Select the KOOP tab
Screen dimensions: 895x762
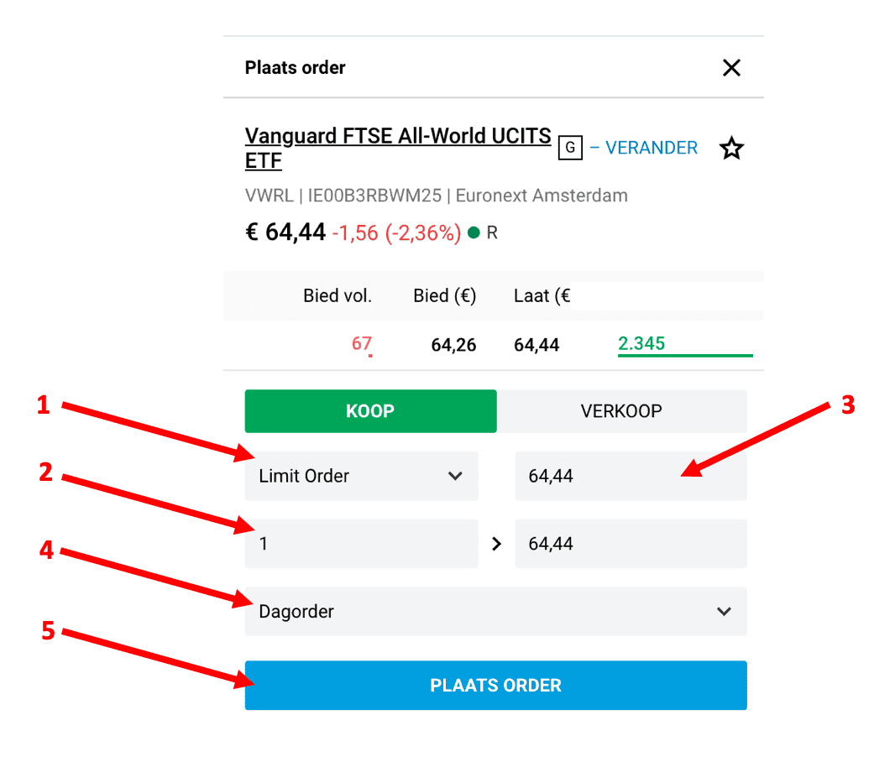[x=370, y=411]
